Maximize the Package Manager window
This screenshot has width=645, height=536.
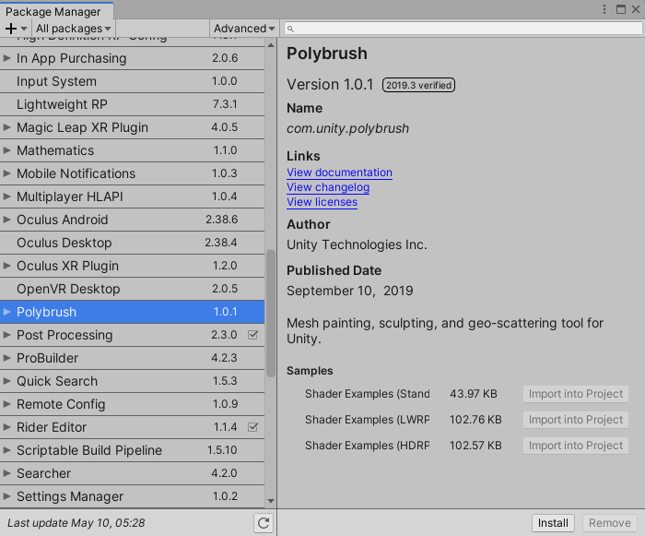[621, 9]
